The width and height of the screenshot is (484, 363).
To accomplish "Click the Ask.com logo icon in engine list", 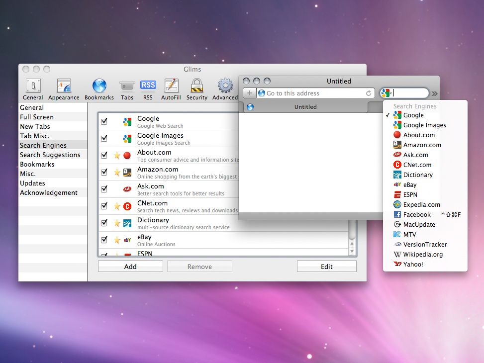I will point(127,189).
